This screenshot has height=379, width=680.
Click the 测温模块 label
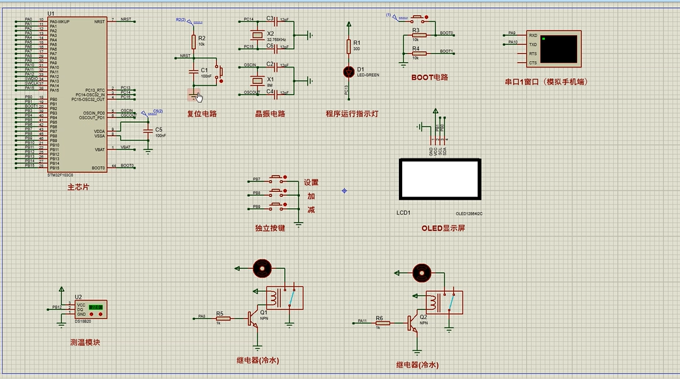[85, 342]
